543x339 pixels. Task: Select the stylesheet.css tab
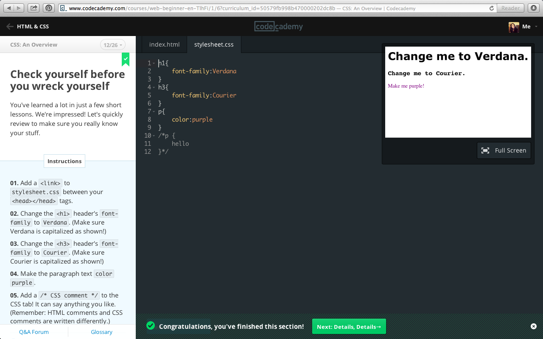coord(214,44)
